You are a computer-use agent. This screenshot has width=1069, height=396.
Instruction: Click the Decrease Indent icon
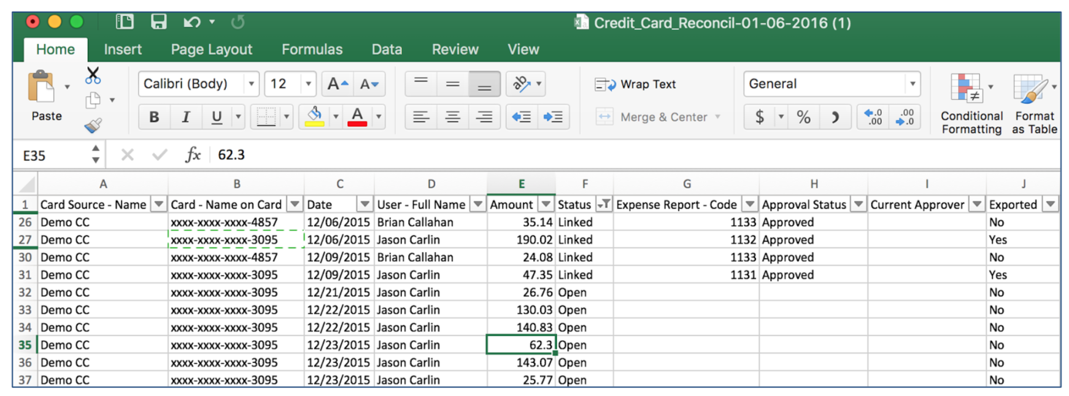coord(522,116)
